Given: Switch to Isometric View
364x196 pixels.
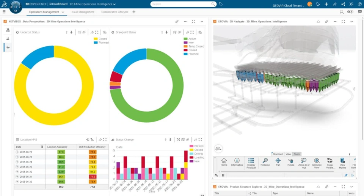Looking at the screenshot, I should (317, 163).
